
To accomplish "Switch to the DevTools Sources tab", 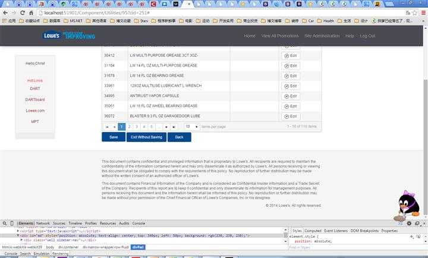I will pyautogui.click(x=59, y=224).
